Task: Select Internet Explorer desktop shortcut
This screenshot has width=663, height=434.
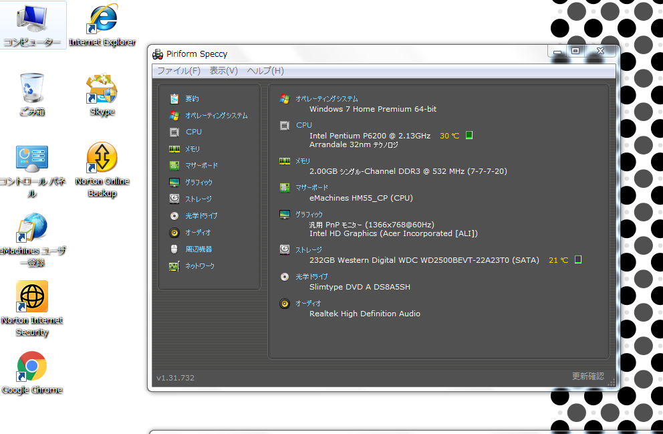Action: [x=102, y=25]
